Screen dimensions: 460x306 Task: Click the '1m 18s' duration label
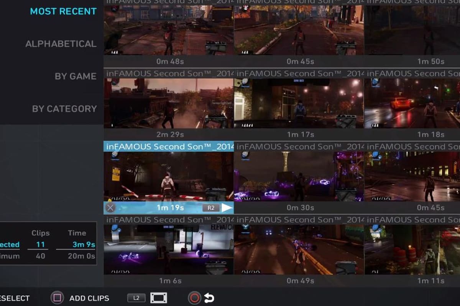tap(431, 135)
